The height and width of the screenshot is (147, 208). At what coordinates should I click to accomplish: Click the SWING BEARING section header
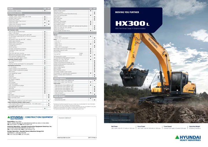(75, 96)
